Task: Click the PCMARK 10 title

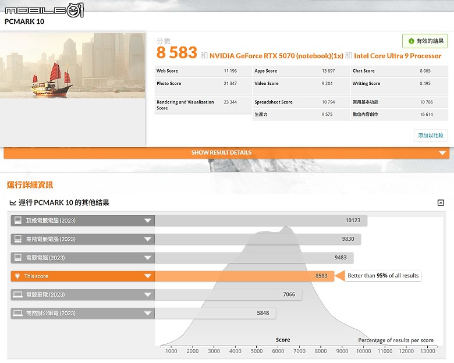Action: 24,22
